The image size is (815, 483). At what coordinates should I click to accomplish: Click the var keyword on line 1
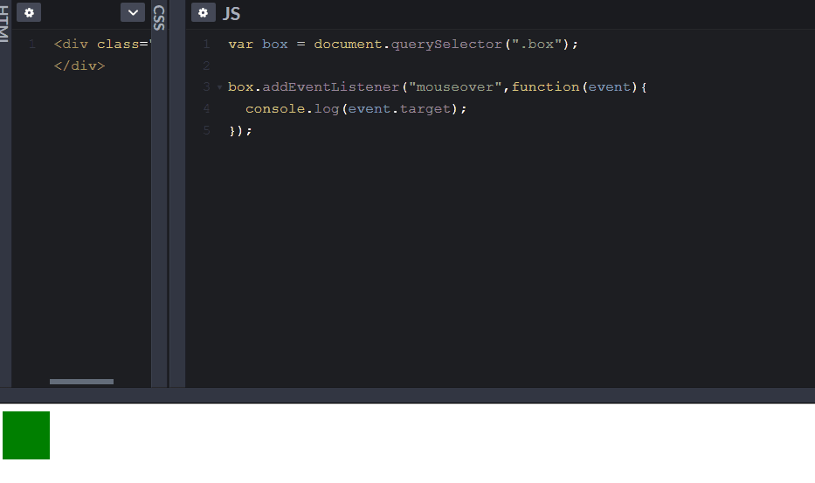pos(240,45)
